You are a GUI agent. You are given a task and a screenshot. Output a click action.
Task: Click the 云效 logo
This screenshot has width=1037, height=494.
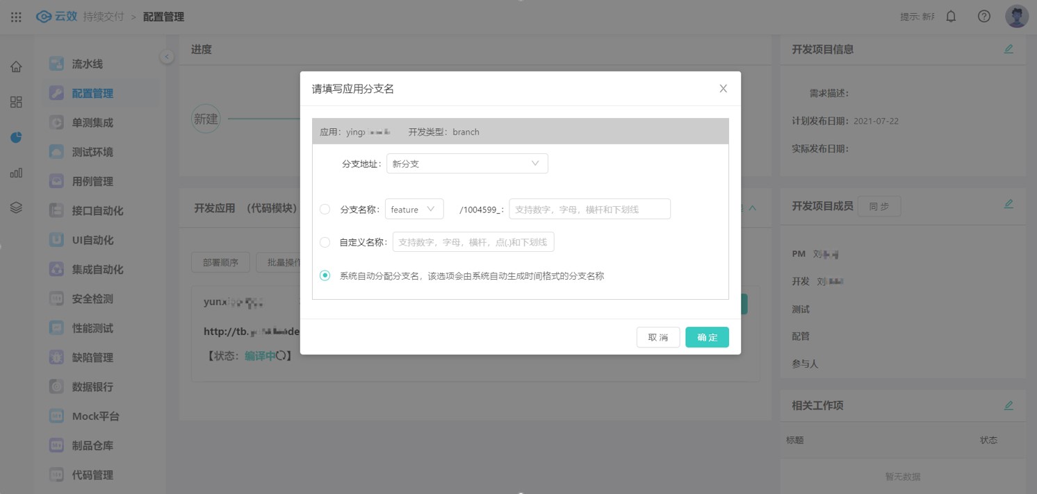pos(56,17)
